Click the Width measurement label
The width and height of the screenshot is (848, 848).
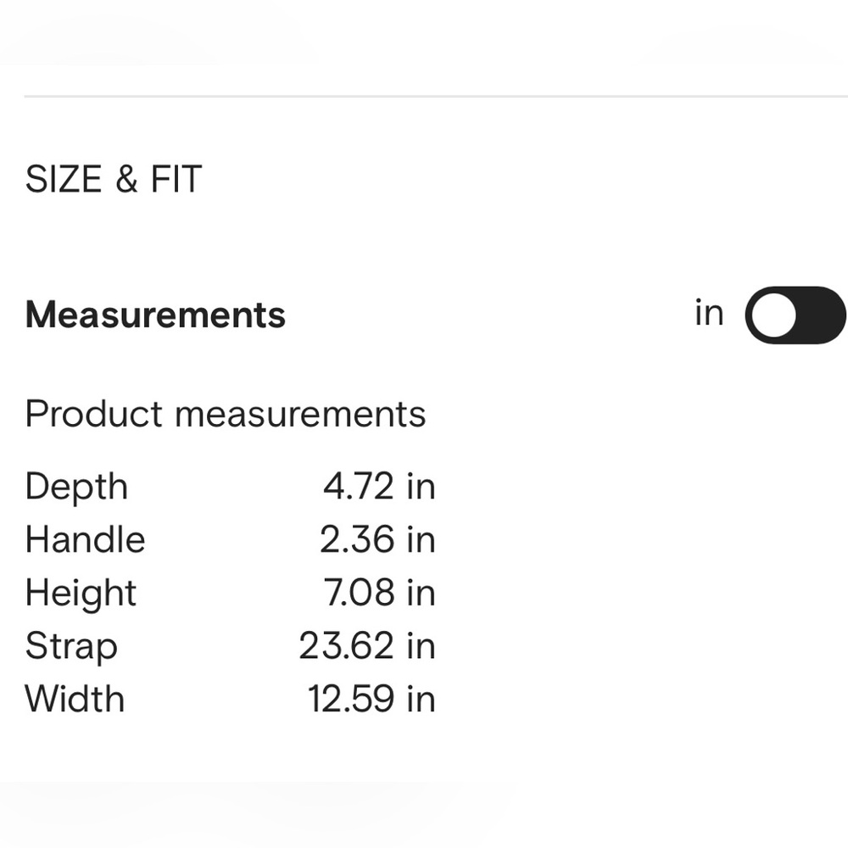[x=75, y=698]
